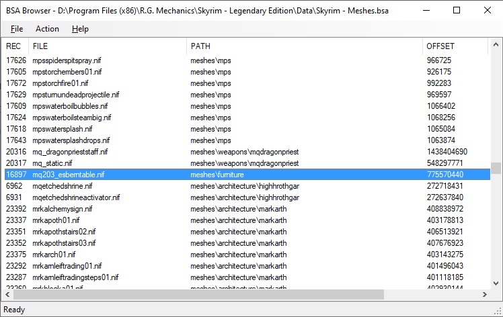Click the vertical scrollbar thumb
The width and height of the screenshot is (503, 317).
coord(496,168)
